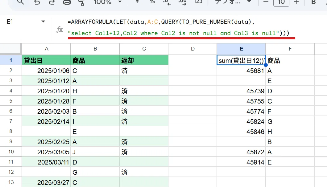Click the date 2025/02/14
327x187 pixels.
53,122
